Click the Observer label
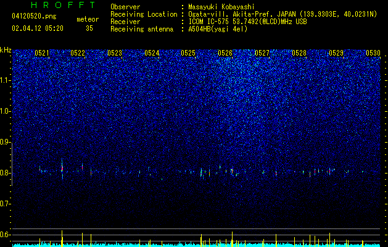The image size is (388, 247). click(x=125, y=7)
